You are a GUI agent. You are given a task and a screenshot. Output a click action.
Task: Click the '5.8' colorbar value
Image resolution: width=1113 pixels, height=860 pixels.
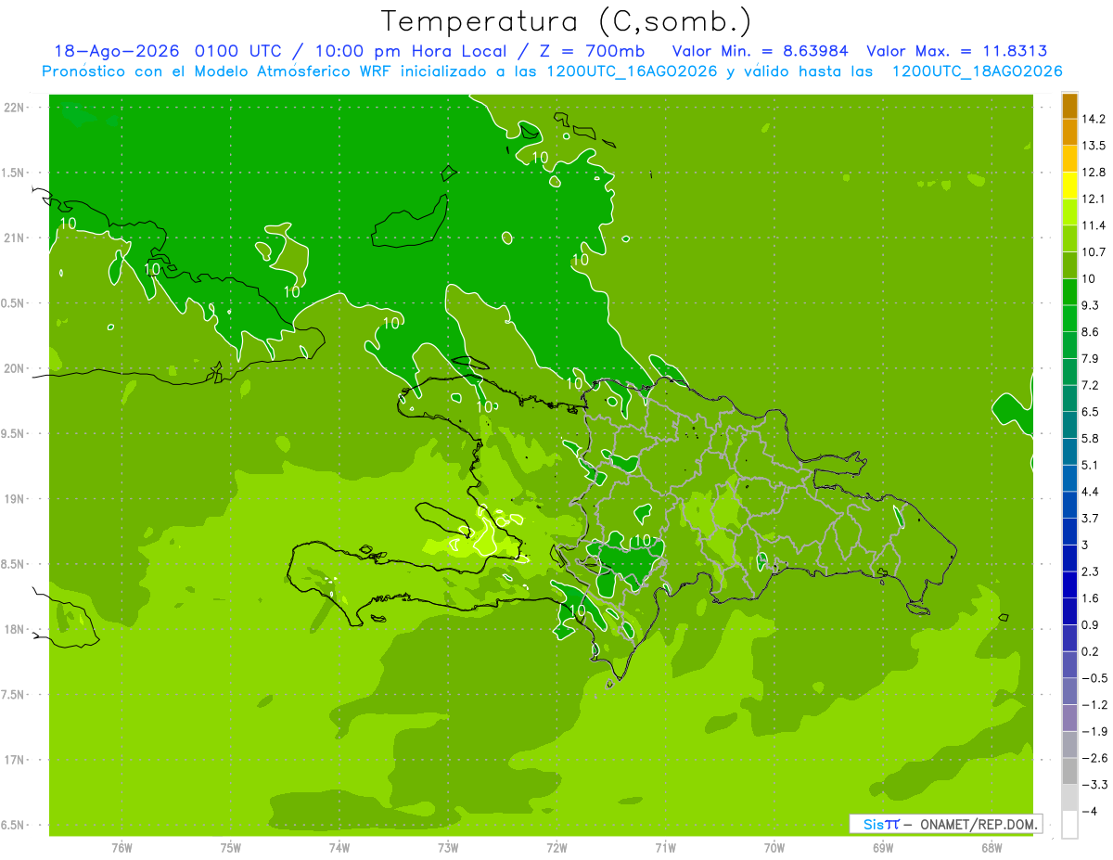[1091, 439]
